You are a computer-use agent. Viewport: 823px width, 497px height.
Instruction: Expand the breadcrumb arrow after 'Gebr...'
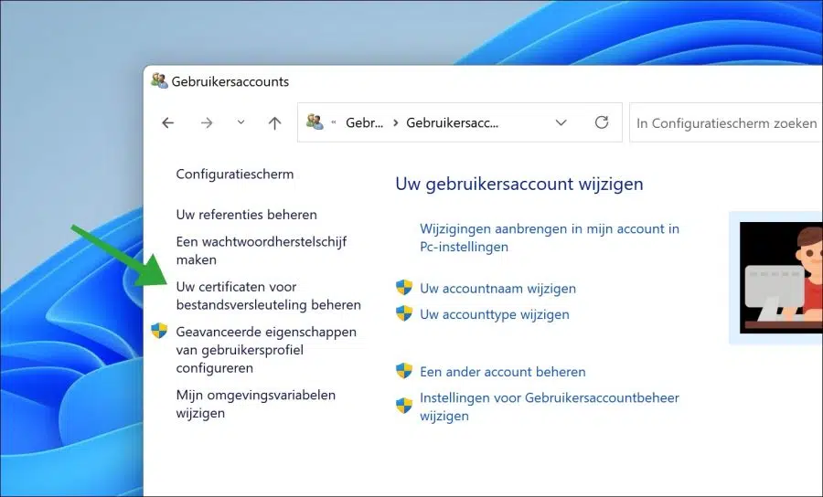click(x=395, y=123)
